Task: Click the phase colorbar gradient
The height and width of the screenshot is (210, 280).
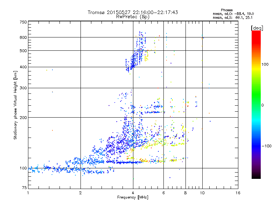Action: tap(256, 104)
